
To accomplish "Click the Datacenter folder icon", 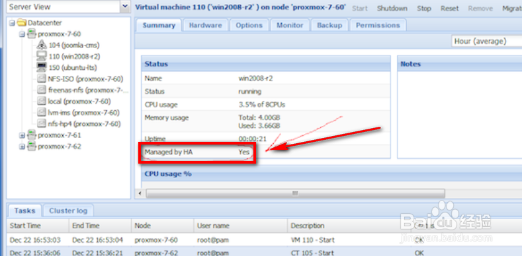I will coord(22,22).
